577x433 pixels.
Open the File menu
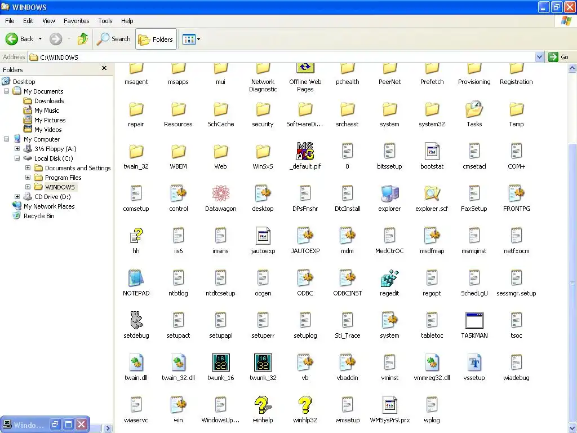click(x=10, y=21)
